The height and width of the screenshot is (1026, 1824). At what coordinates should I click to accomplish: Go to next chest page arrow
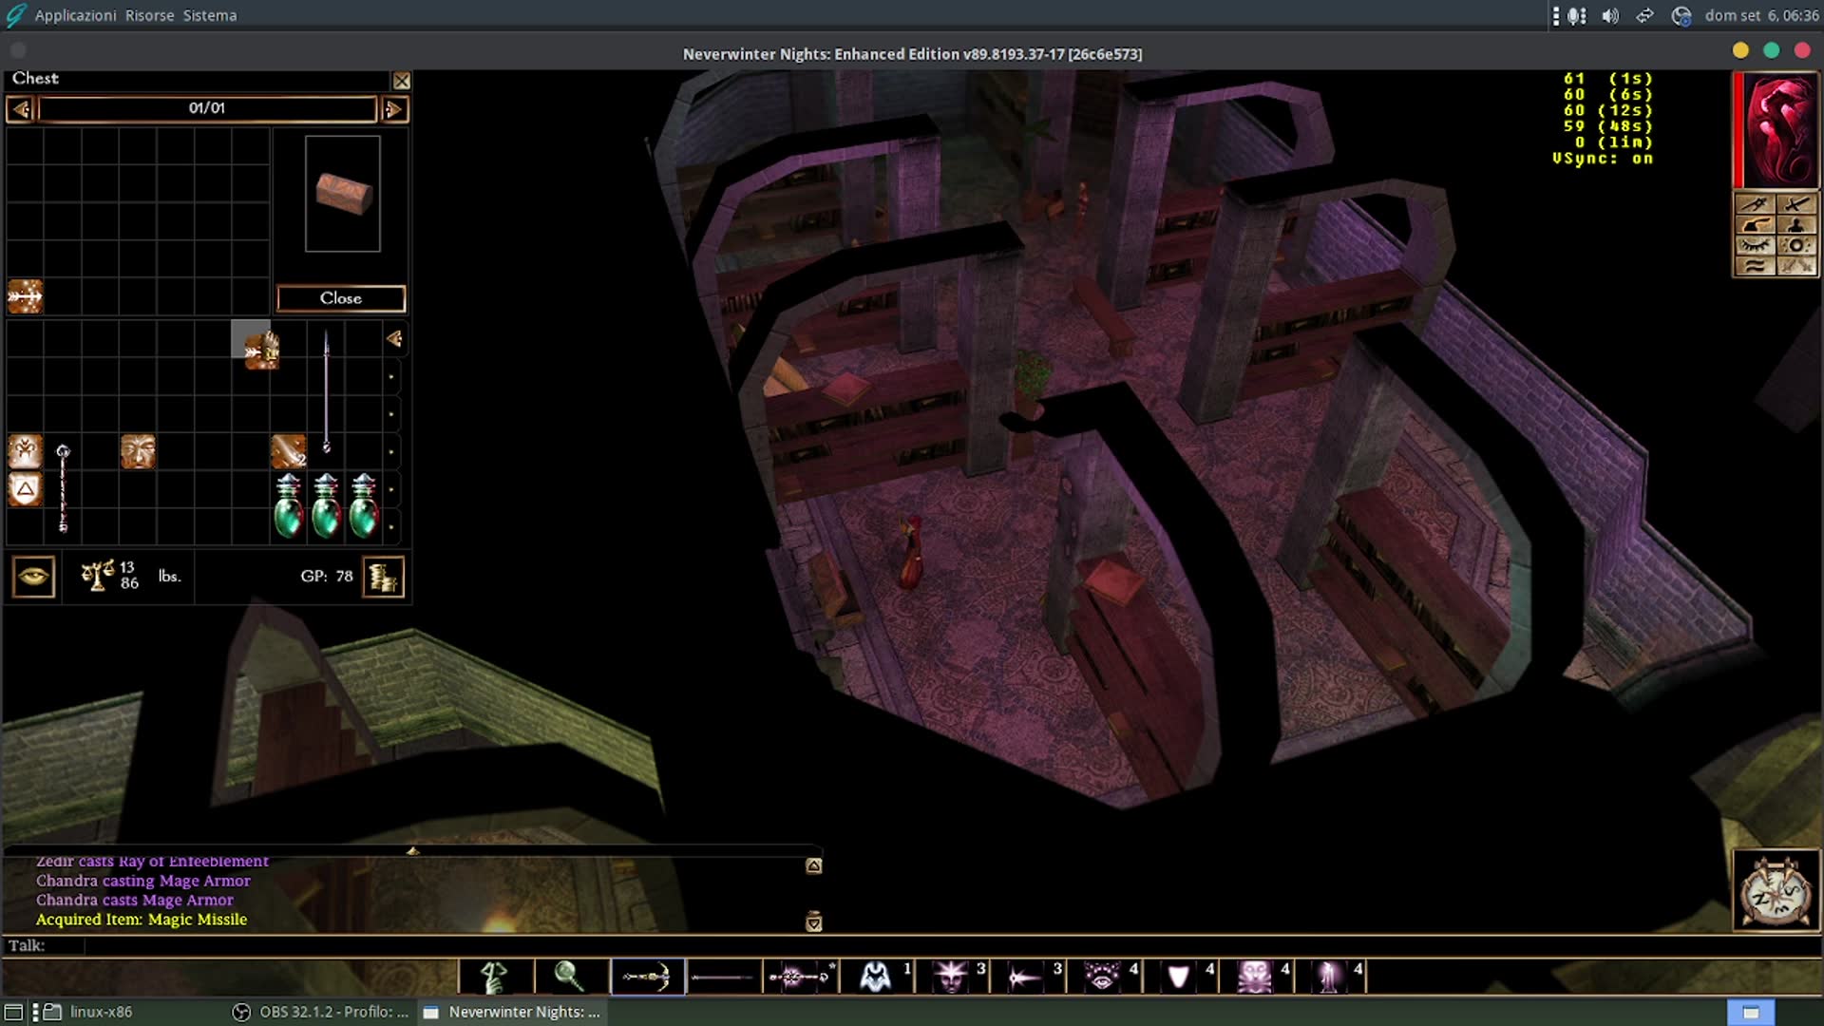(394, 109)
